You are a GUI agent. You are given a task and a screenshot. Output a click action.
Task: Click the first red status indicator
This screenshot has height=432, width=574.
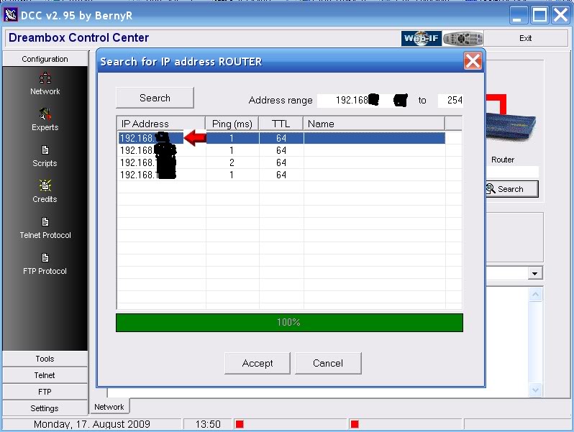coord(240,424)
